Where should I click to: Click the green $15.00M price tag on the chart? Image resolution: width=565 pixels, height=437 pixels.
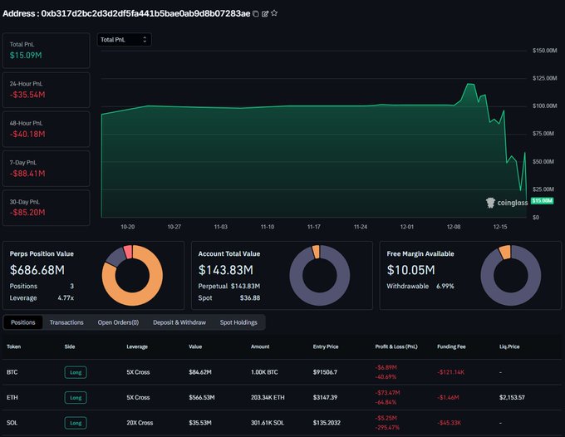[x=518, y=200]
